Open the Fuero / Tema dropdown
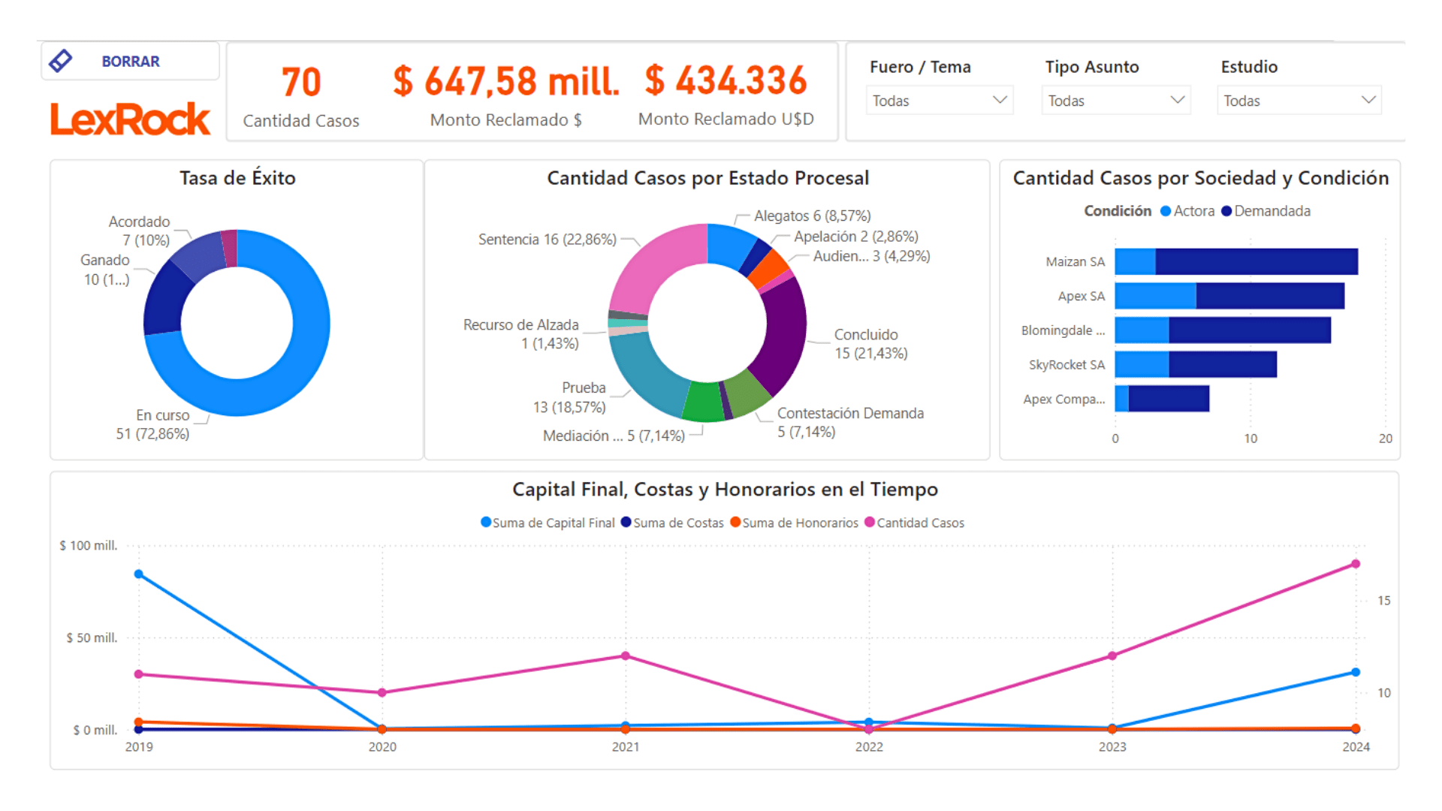1442x811 pixels. point(939,101)
